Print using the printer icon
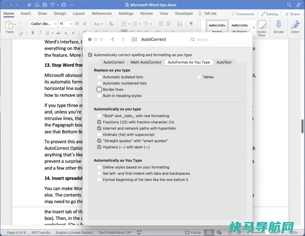This screenshot has width=305, height=236. point(64,5)
